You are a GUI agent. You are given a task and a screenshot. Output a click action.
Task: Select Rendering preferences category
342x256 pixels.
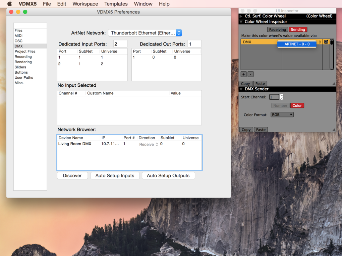pos(30,62)
